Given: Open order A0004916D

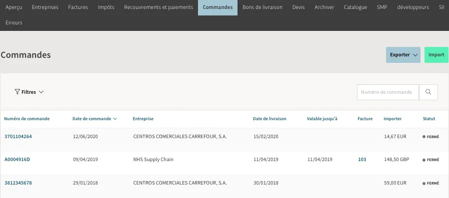Looking at the screenshot, I should (x=17, y=160).
